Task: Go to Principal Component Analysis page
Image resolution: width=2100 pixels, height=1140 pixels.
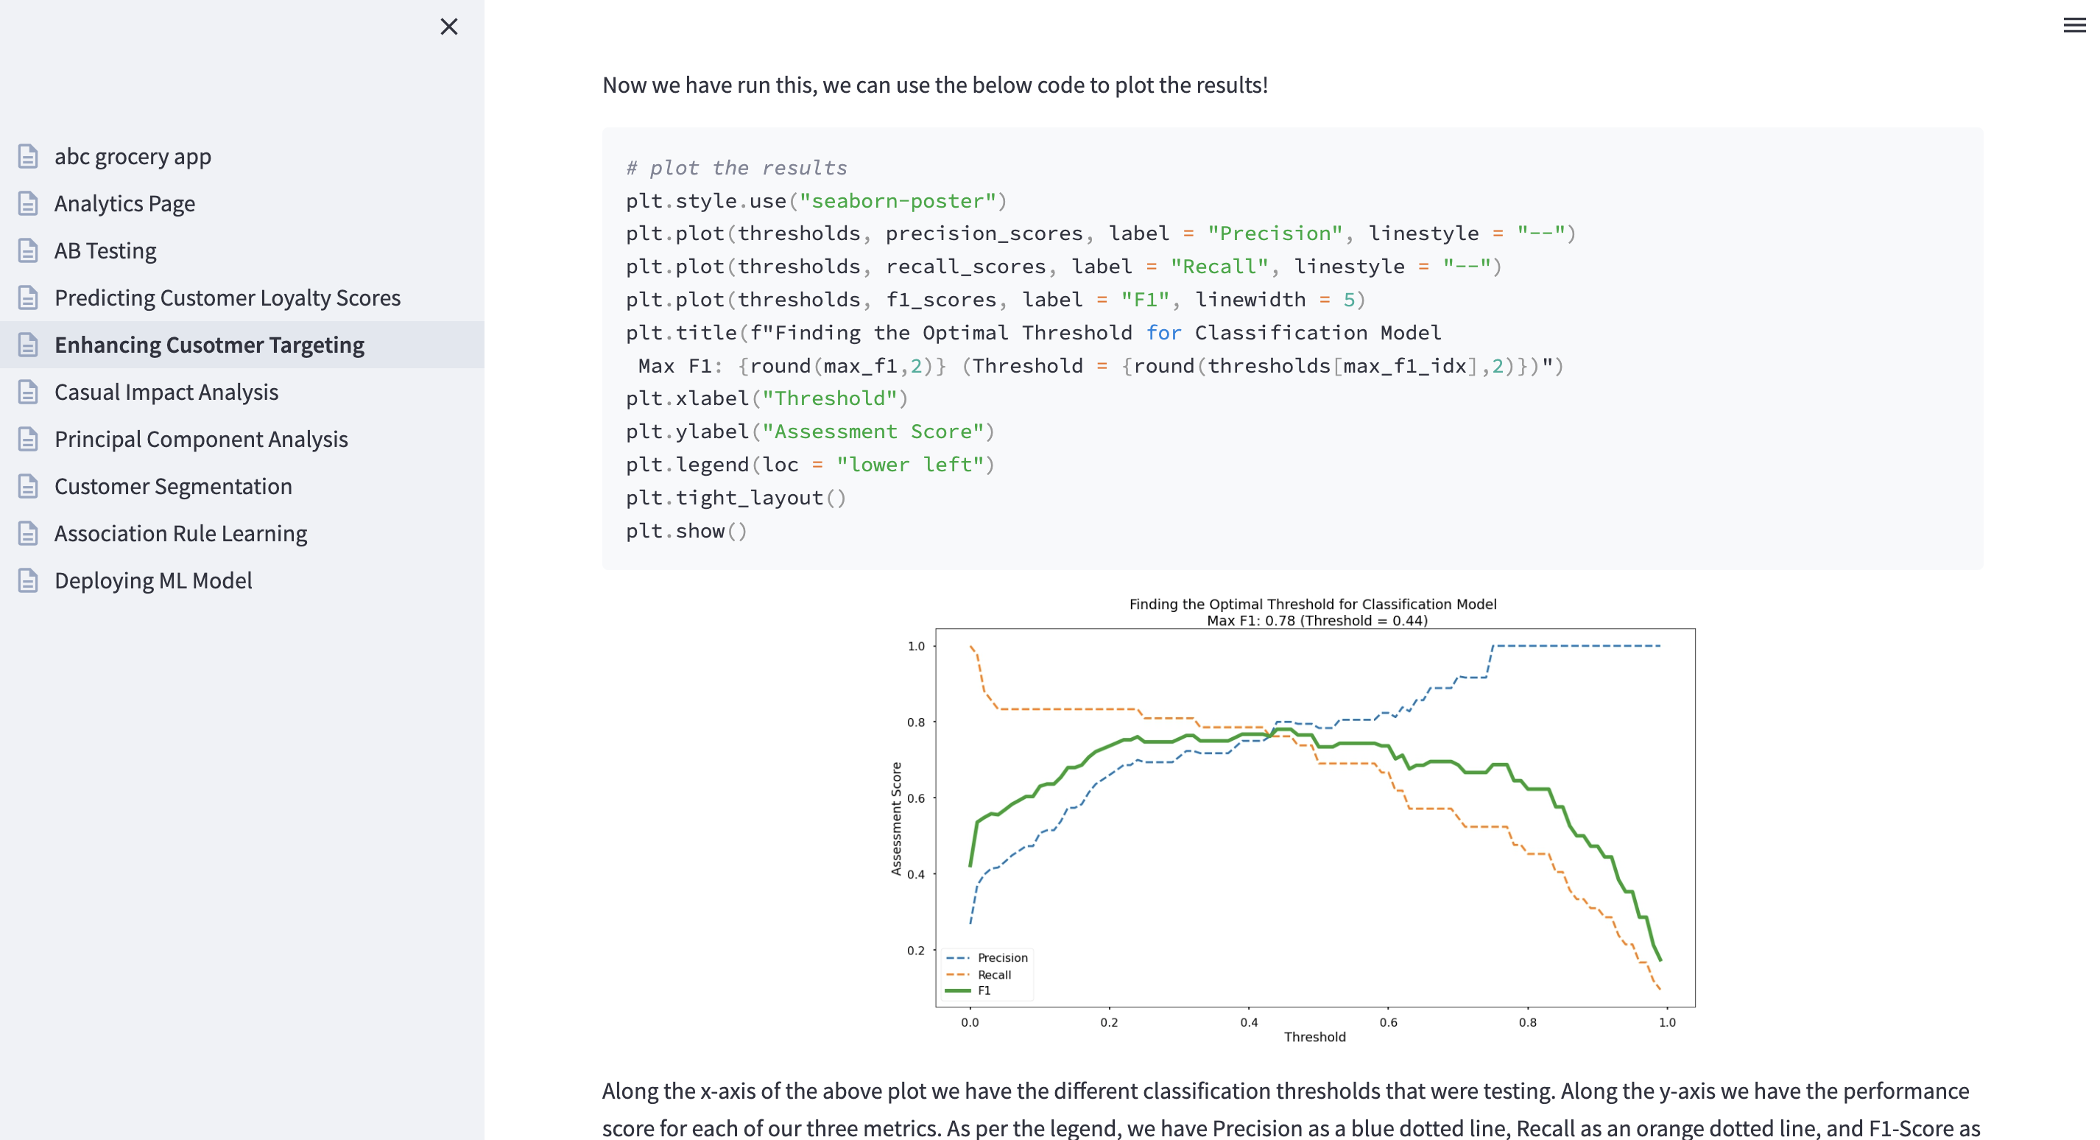Action: (201, 439)
